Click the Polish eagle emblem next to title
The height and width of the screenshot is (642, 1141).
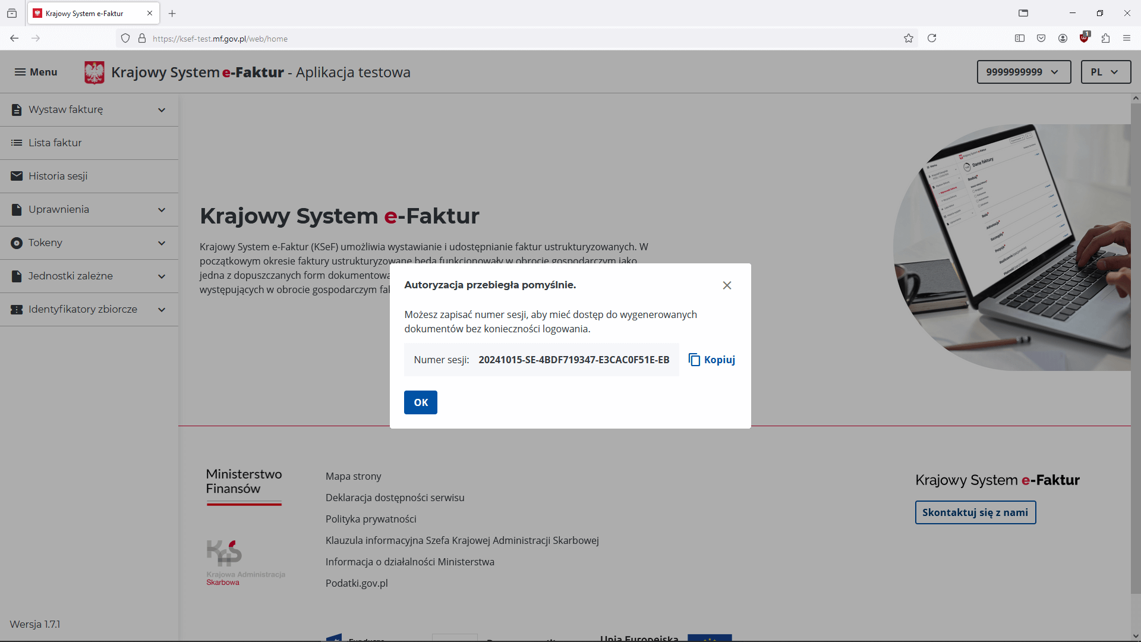[x=94, y=72]
